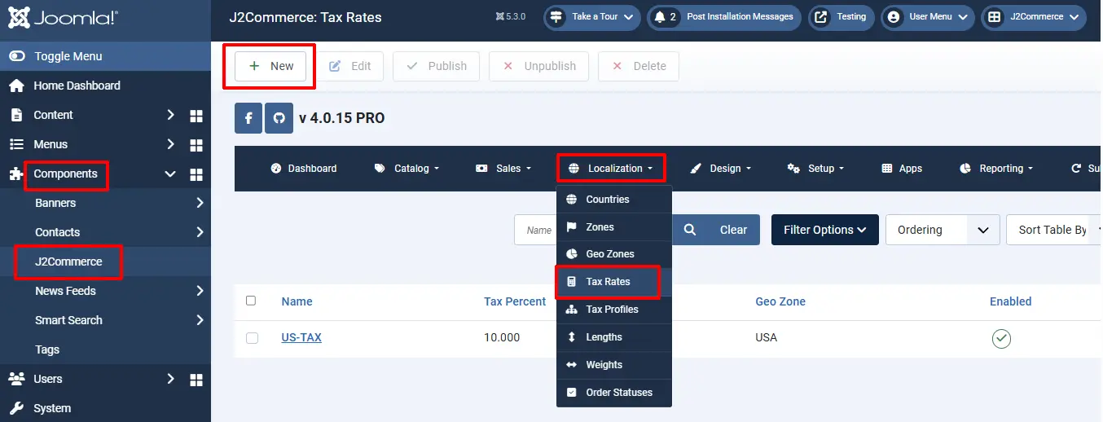
Task: Select Geo Zones menu entry
Action: [614, 254]
